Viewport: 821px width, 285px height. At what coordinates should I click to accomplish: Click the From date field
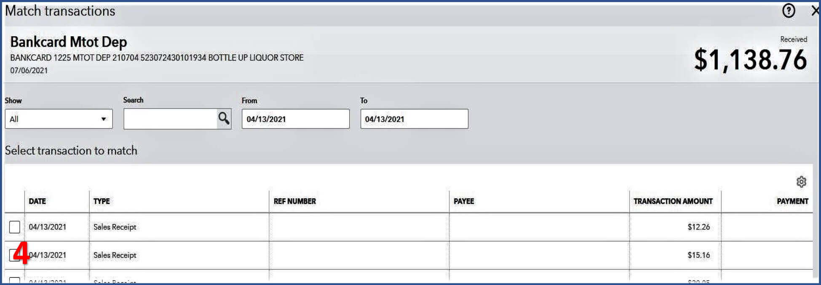pos(295,119)
